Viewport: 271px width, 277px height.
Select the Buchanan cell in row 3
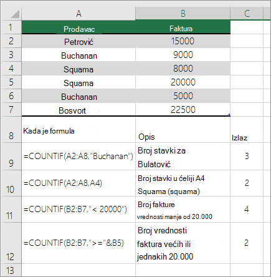point(78,55)
